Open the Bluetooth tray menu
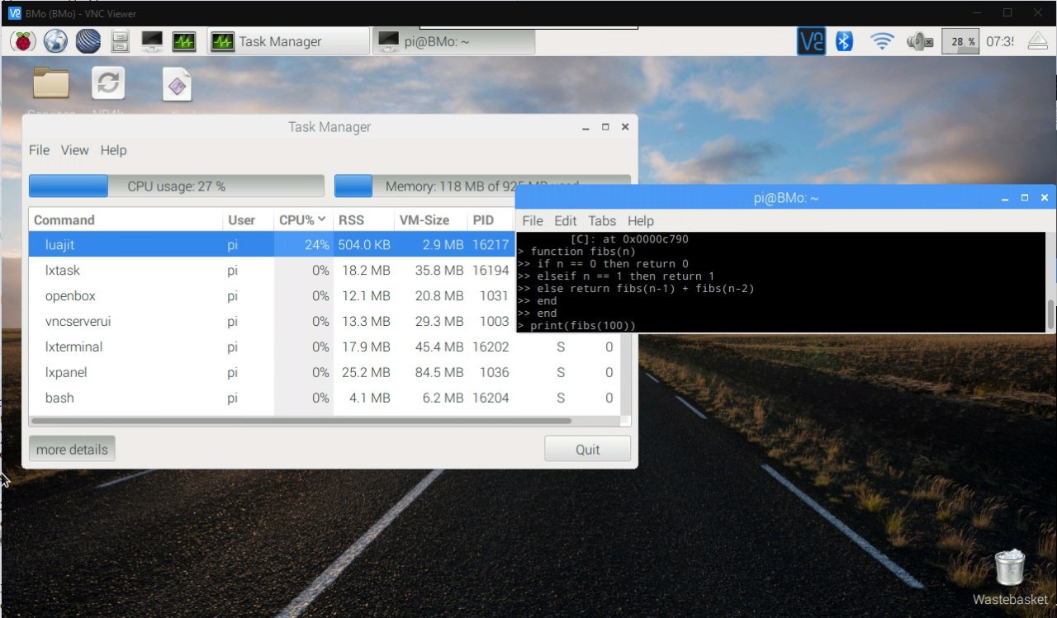Screen dimensions: 1057x618 [844, 41]
